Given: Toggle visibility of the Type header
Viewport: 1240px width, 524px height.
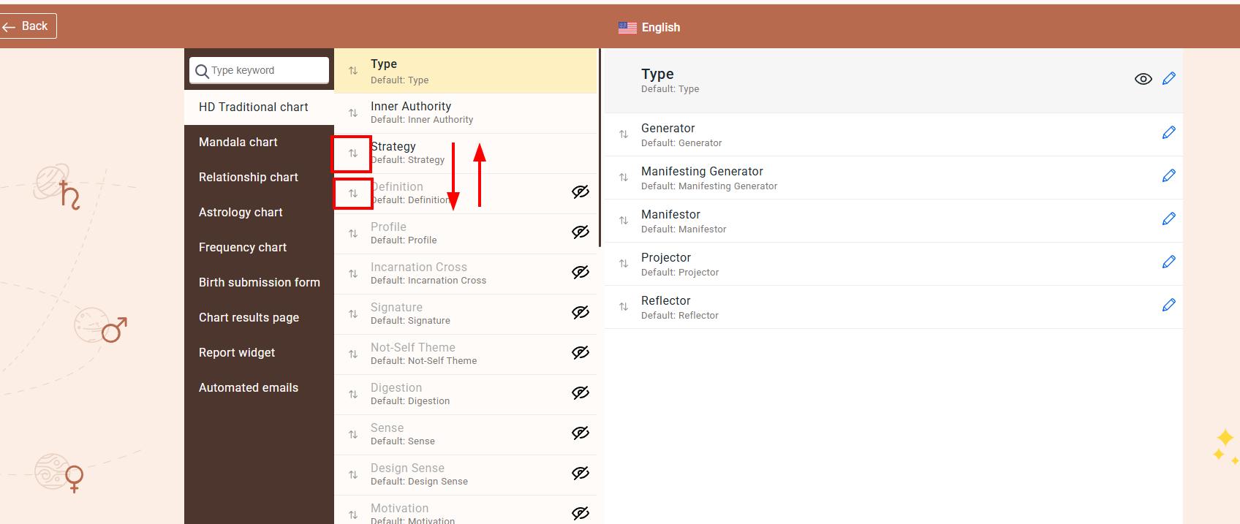Looking at the screenshot, I should coord(1143,79).
